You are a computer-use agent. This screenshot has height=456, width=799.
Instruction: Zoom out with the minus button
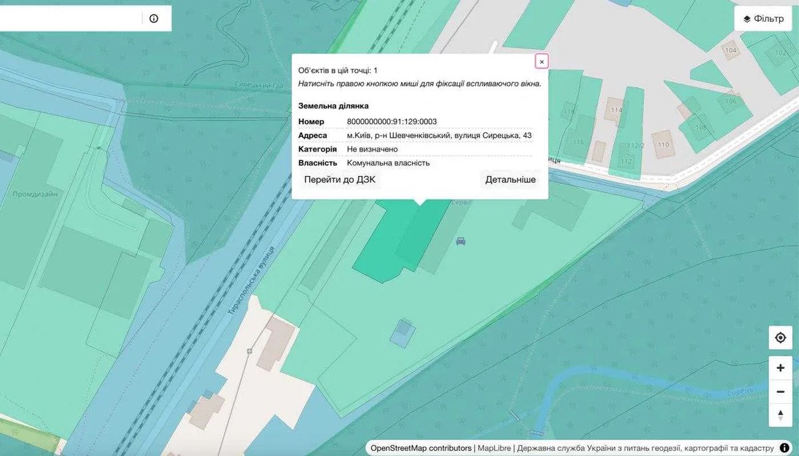[780, 392]
